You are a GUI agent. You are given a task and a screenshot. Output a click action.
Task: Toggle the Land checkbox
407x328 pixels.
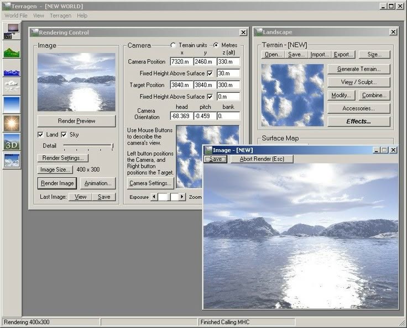(40, 135)
